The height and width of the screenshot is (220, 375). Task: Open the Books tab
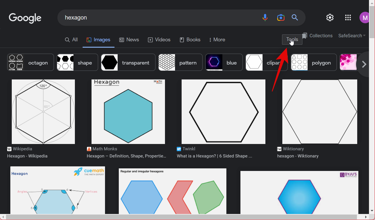(190, 40)
